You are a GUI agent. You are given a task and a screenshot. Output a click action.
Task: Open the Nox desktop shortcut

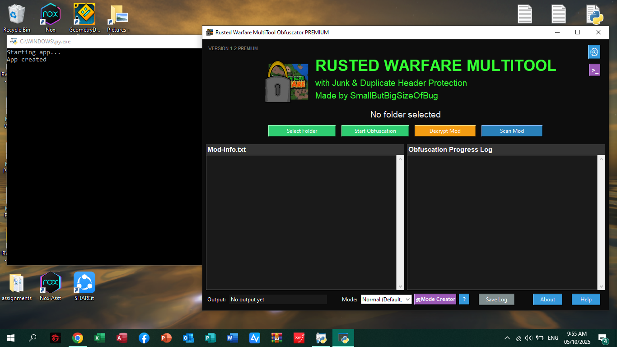pyautogui.click(x=50, y=18)
